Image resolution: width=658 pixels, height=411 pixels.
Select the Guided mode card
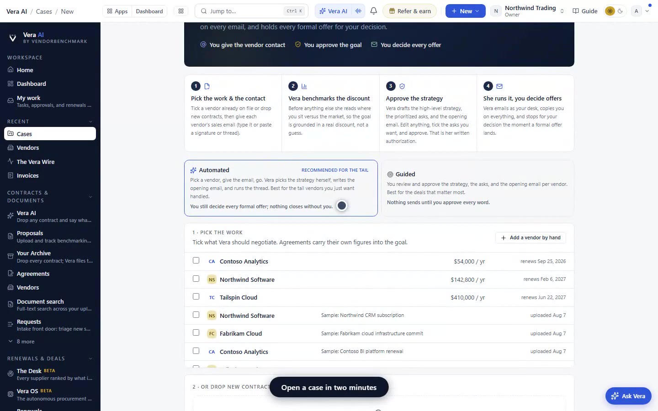(x=478, y=188)
